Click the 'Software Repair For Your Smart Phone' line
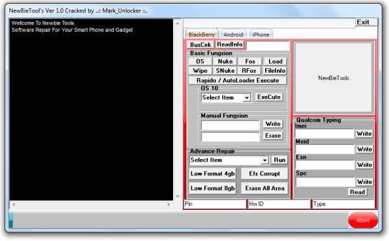 point(72,30)
